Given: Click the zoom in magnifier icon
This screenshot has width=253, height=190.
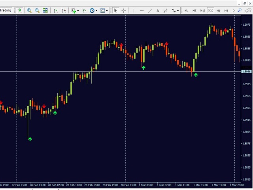Looking at the screenshot, I should pyautogui.click(x=29, y=11).
